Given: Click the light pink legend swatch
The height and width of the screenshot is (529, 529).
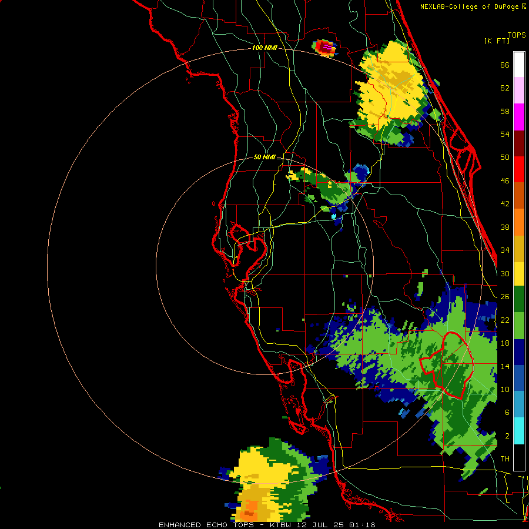Looking at the screenshot, I should click(x=519, y=91).
